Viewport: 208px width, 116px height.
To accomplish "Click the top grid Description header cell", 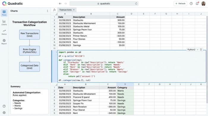I will (x=91, y=17).
